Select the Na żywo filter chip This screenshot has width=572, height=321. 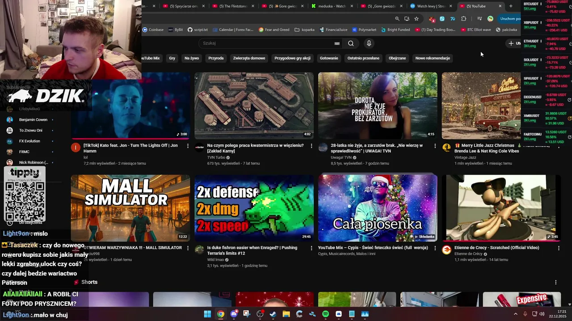pyautogui.click(x=192, y=58)
